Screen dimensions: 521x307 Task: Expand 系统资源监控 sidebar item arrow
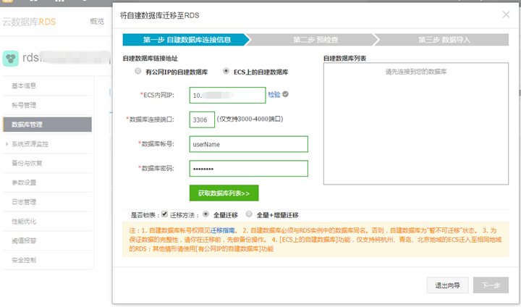point(7,144)
